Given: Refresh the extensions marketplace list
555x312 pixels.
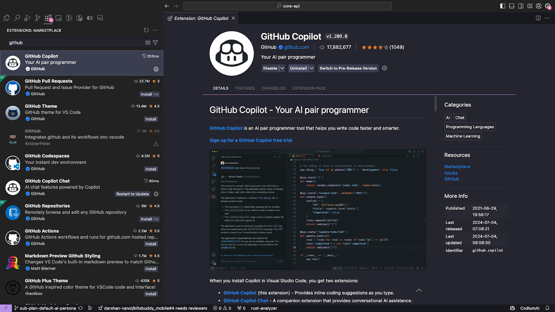Looking at the screenshot, I should 146,30.
